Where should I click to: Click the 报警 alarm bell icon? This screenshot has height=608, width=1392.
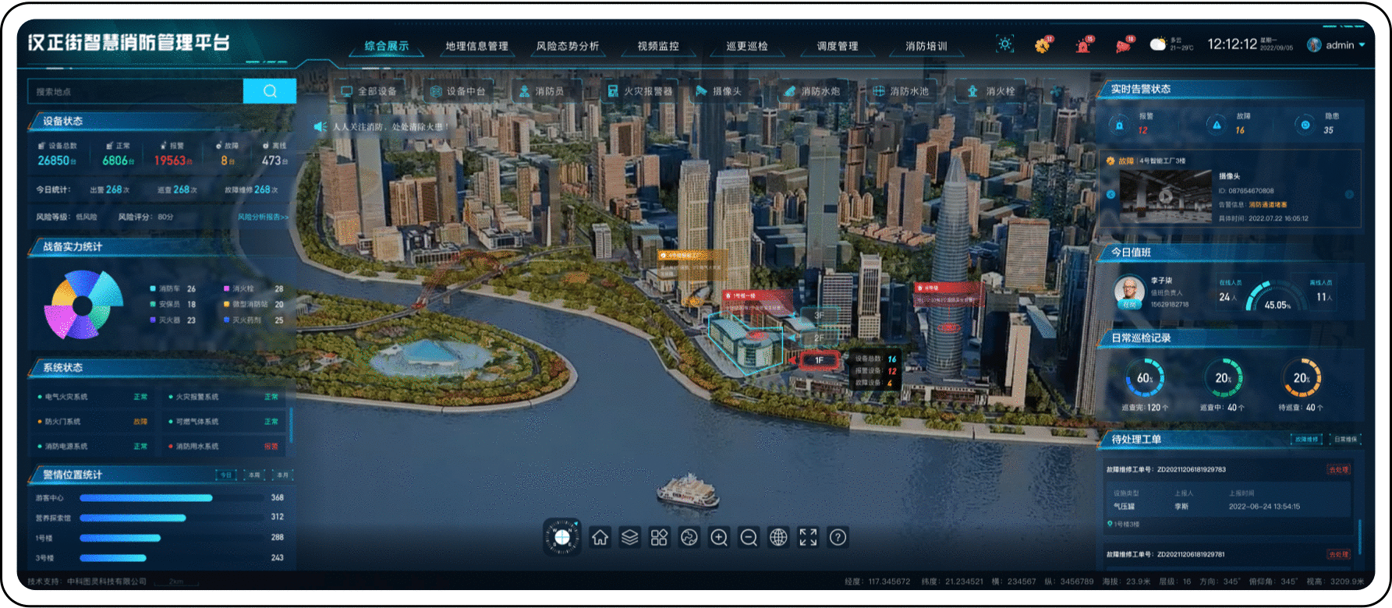1120,125
